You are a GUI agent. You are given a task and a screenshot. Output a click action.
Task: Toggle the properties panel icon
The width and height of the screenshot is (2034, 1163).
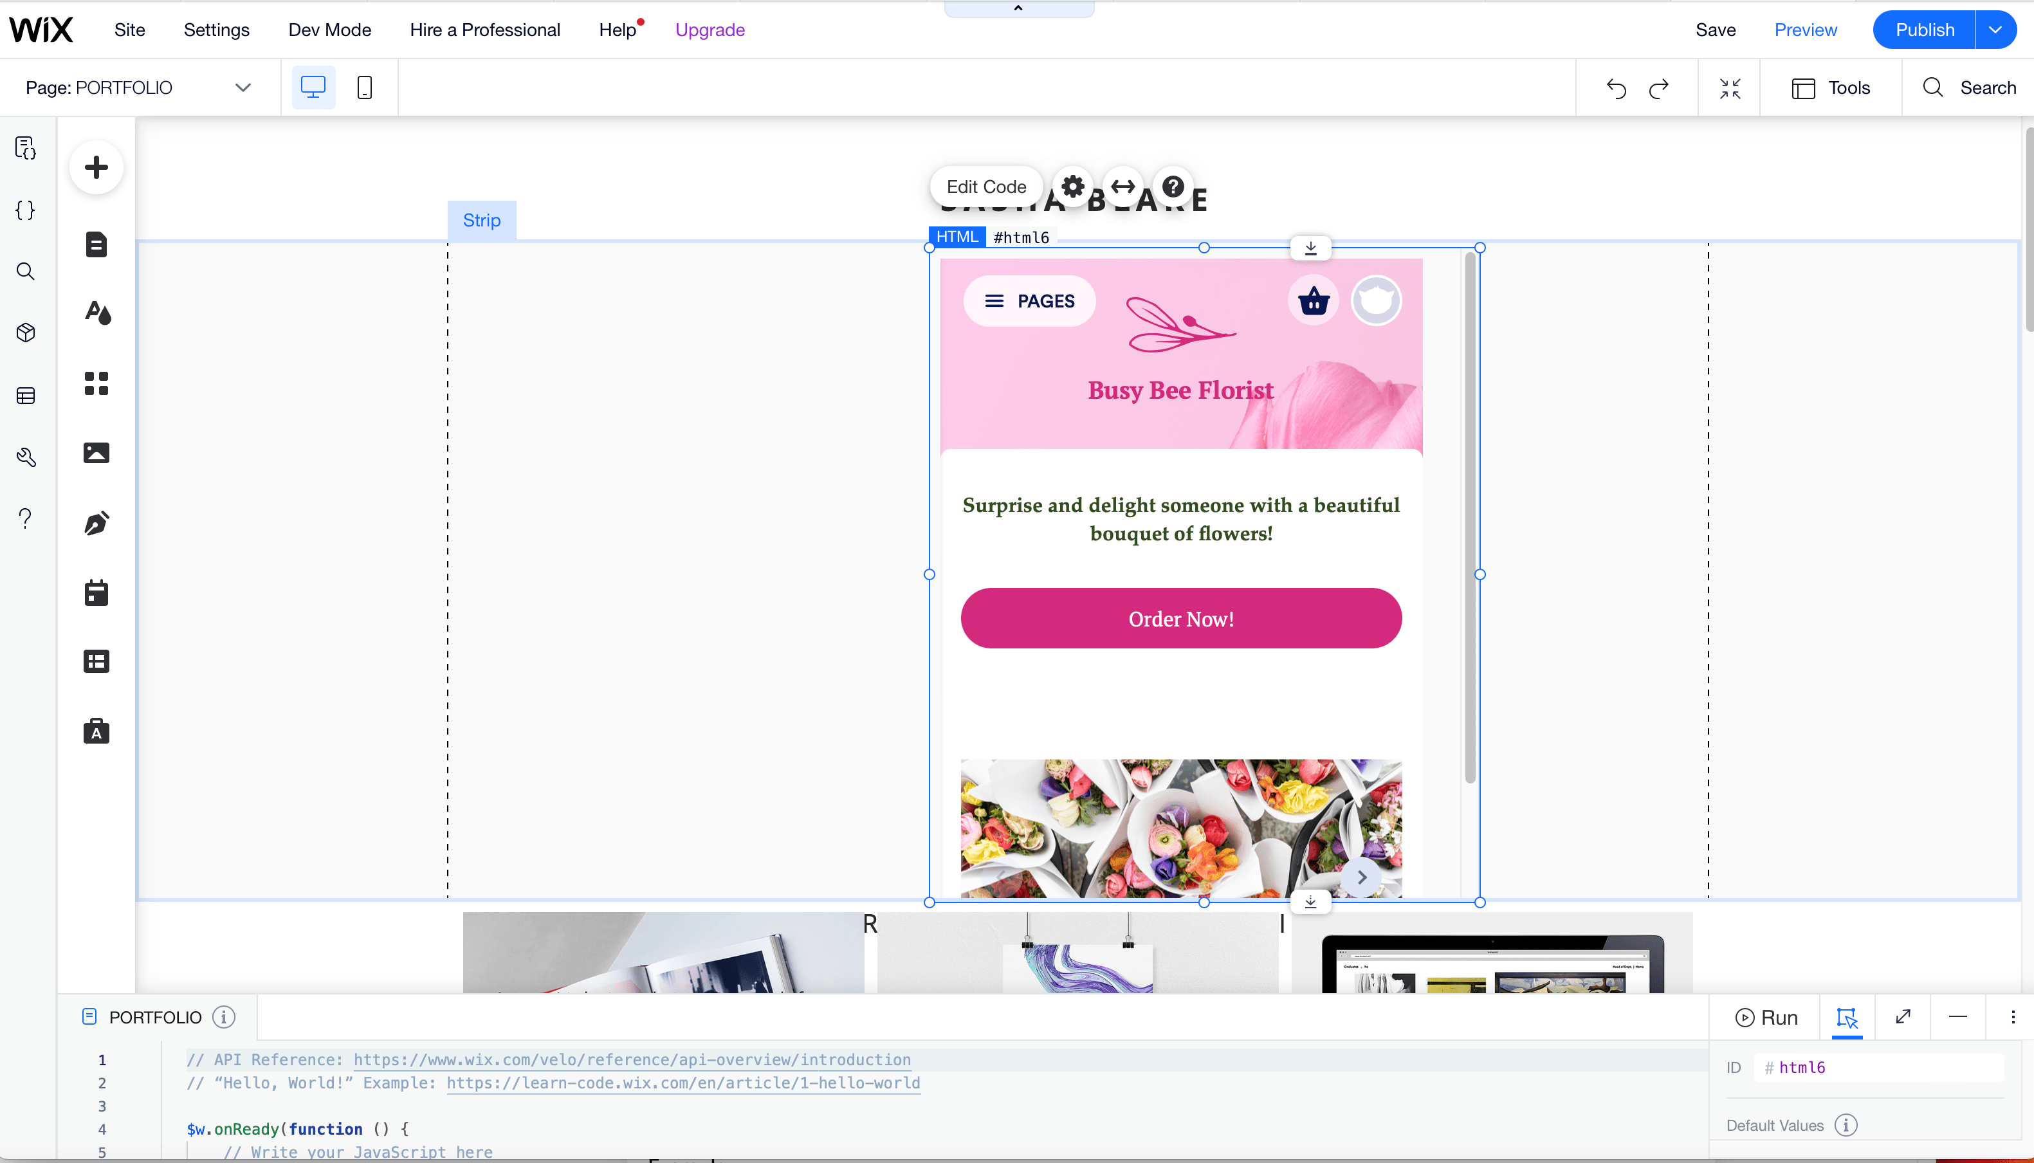click(1846, 1017)
